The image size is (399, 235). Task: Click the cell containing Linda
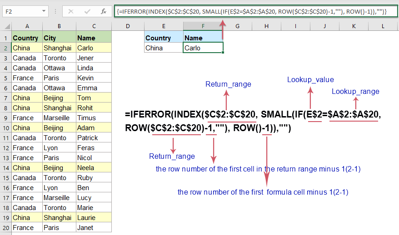(94, 68)
